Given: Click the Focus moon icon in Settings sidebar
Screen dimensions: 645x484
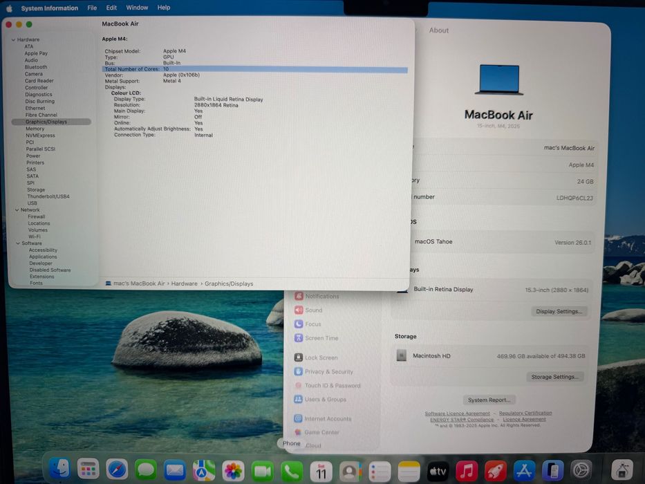Looking at the screenshot, I should coord(299,324).
